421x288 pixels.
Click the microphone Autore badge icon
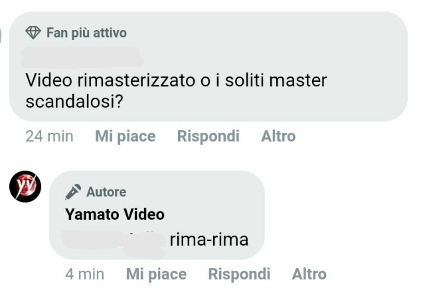pyautogui.click(x=73, y=192)
